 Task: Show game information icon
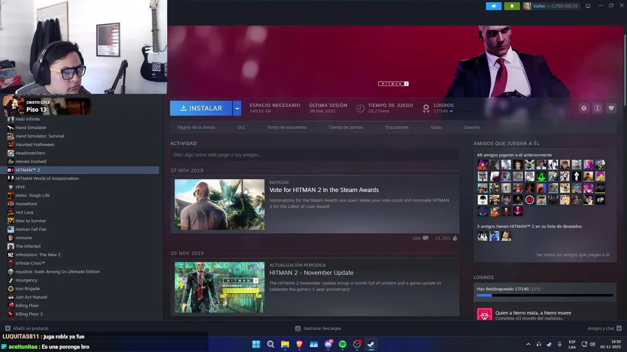point(597,108)
